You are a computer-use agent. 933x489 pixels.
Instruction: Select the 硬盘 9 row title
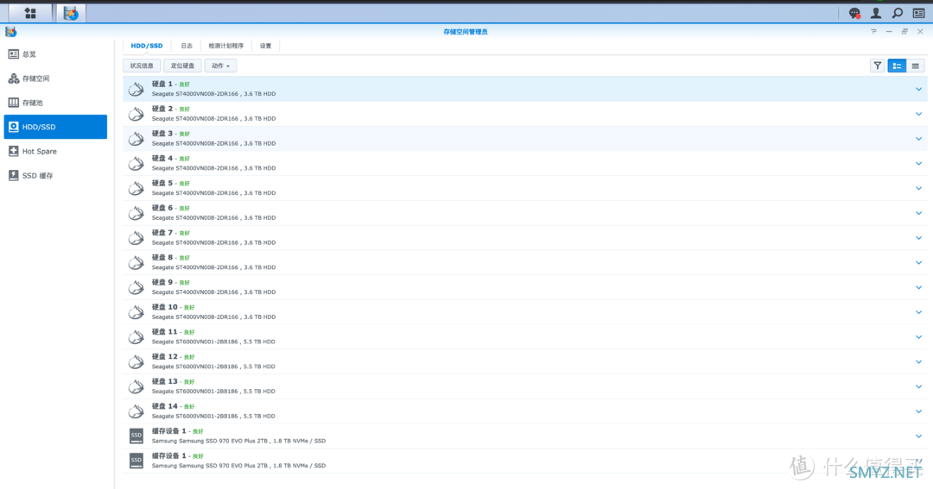tap(162, 282)
